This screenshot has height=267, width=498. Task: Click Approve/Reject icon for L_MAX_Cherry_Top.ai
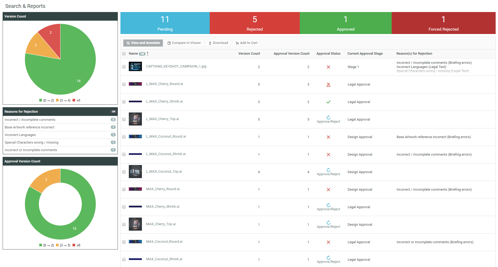click(x=328, y=118)
